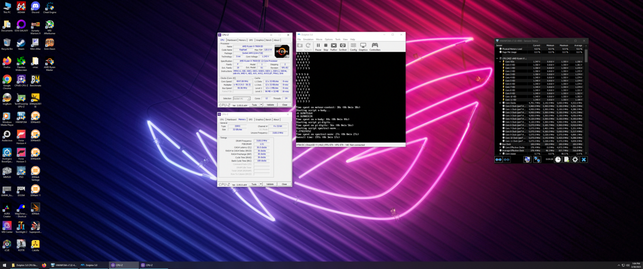643x269 pixels.
Task: Open Google Chrome desktop icon
Action: click(7, 81)
